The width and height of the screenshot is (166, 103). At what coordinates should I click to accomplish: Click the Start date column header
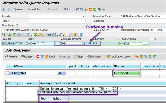[150, 66]
